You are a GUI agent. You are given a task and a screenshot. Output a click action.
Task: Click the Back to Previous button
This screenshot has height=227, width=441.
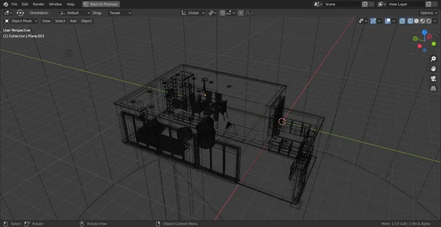click(x=101, y=4)
